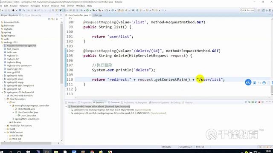Click the green Run button in toolbar

click(87, 10)
